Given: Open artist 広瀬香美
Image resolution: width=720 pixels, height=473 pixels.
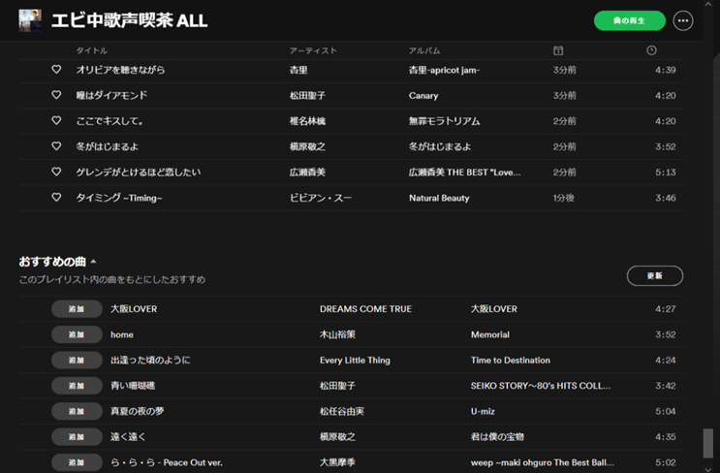Looking at the screenshot, I should click(x=307, y=173).
